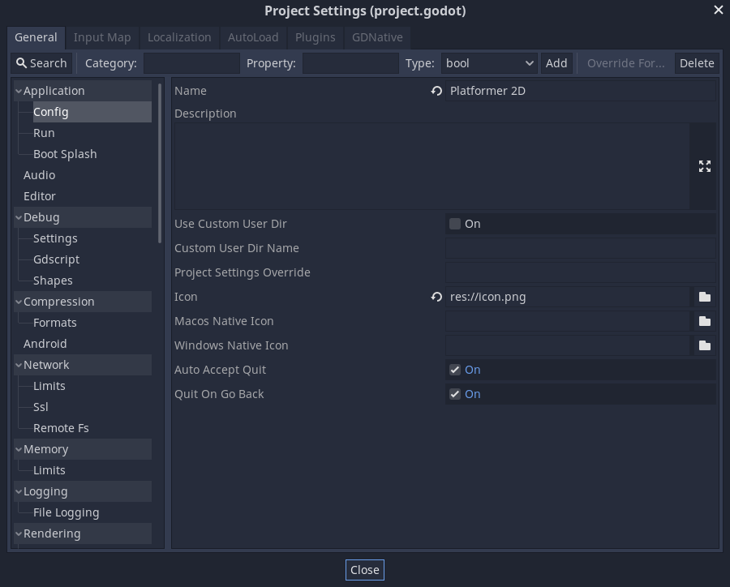730x587 pixels.
Task: Collapse the Debug section in the sidebar
Action: point(18,217)
